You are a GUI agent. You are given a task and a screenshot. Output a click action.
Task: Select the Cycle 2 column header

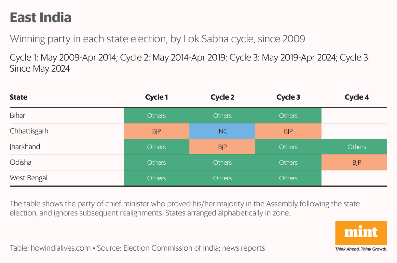[x=222, y=97]
